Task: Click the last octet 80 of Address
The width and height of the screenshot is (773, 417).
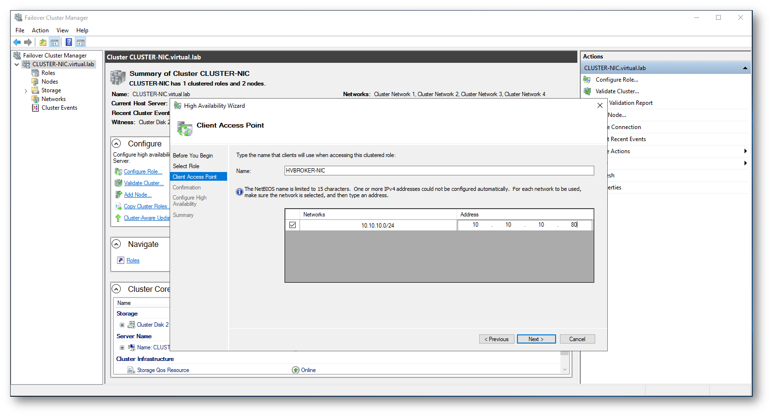Action: [574, 225]
